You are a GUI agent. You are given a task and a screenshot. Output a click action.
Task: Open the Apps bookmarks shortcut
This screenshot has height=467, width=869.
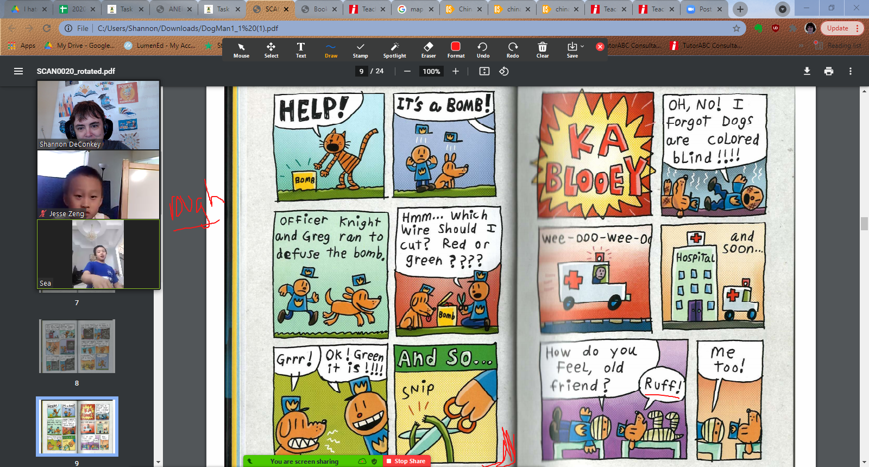[22, 46]
